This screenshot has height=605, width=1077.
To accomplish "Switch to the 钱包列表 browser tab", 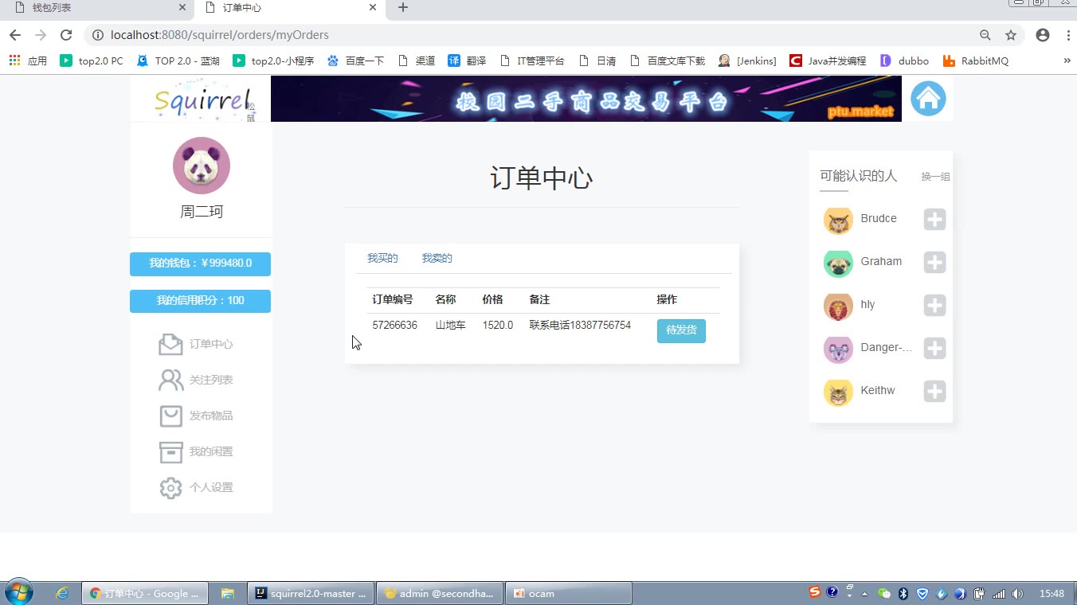I will (96, 8).
